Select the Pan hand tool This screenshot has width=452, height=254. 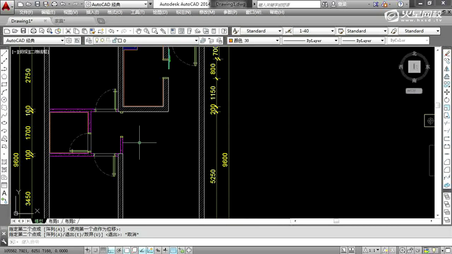139,31
